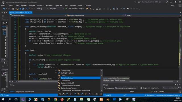Open the Команда menu
The height and width of the screenshot is (102, 182).
point(49,5)
